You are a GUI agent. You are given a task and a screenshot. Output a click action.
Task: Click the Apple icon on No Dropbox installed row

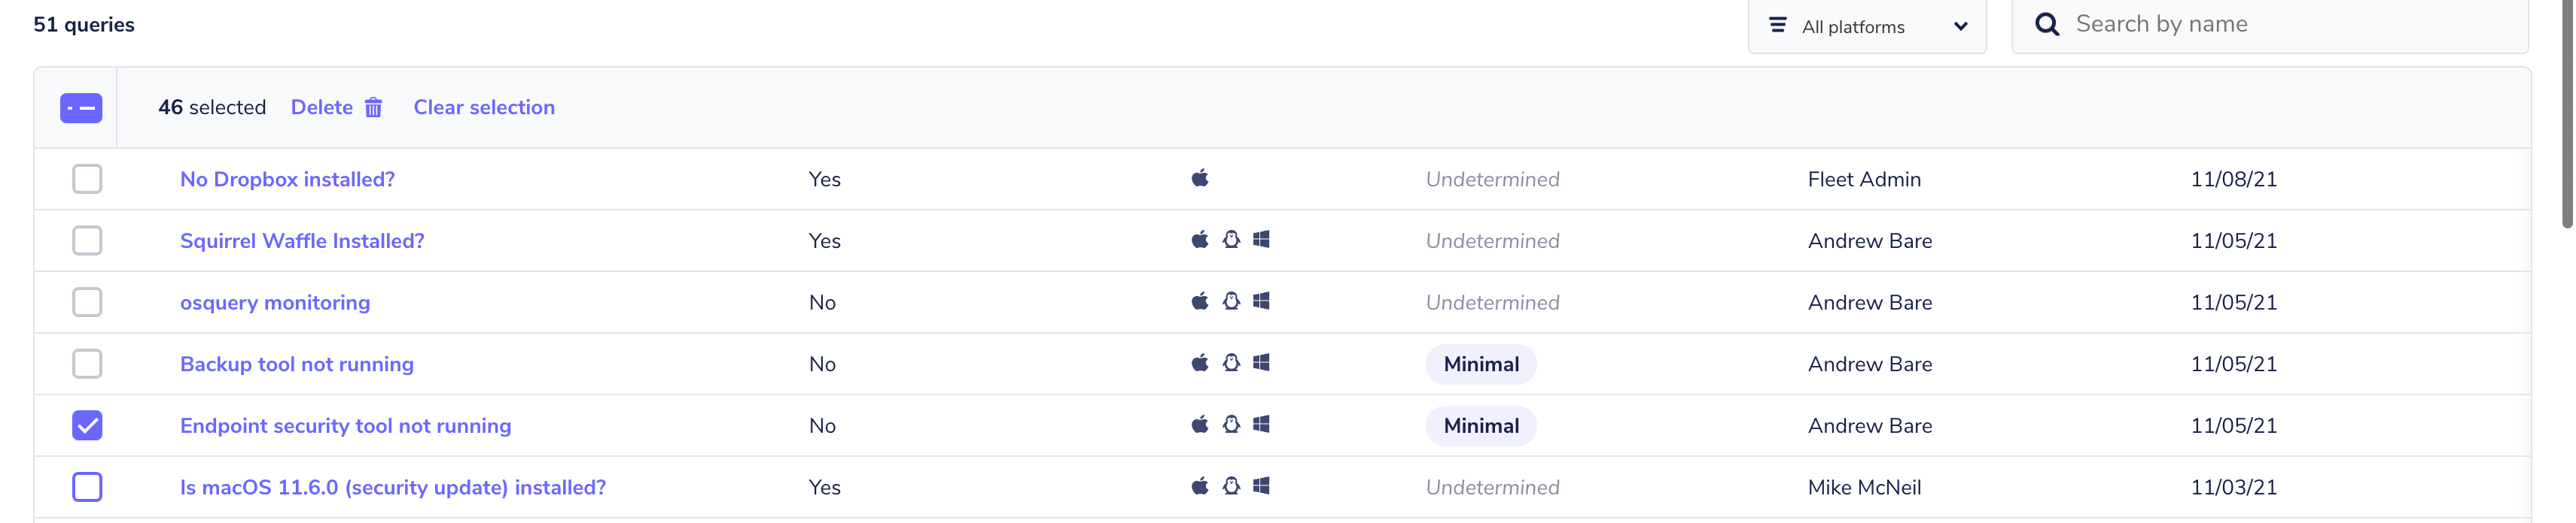[x=1199, y=177]
